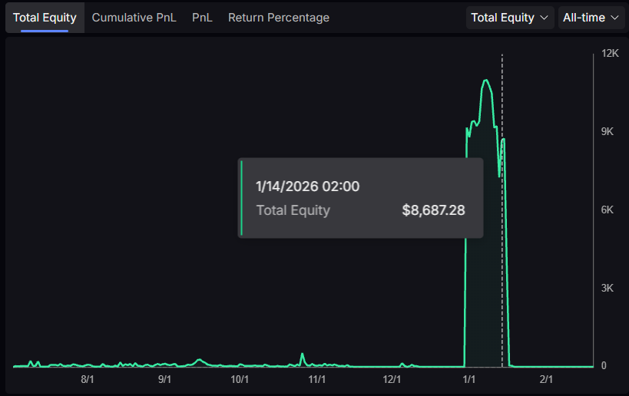Open the Total Equity dropdown
The height and width of the screenshot is (396, 629).
click(x=510, y=18)
